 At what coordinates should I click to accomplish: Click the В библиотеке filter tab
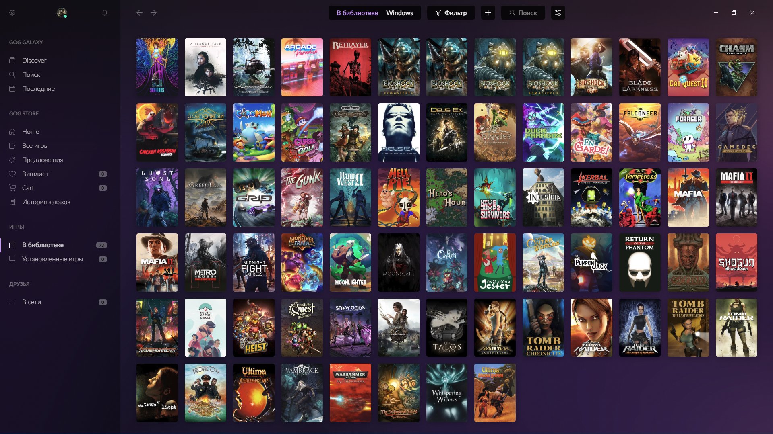(x=357, y=13)
